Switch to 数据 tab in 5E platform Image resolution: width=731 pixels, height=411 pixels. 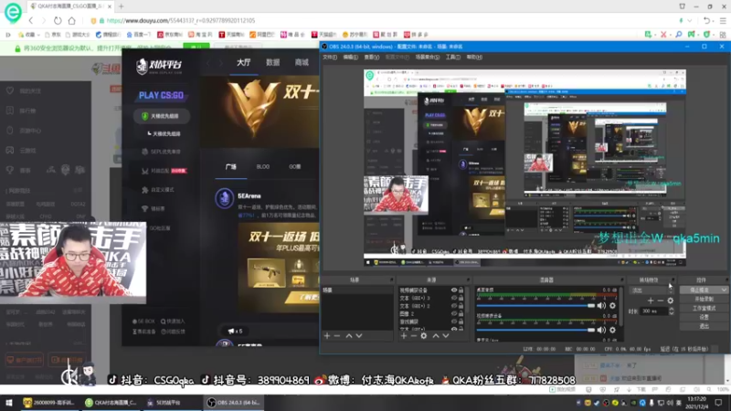pyautogui.click(x=272, y=62)
